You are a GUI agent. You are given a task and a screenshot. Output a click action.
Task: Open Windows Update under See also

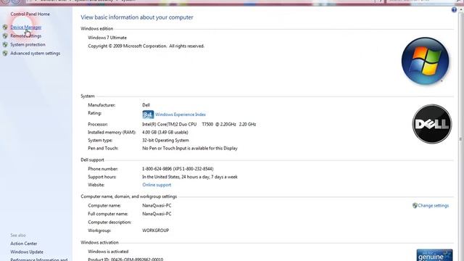(x=27, y=252)
